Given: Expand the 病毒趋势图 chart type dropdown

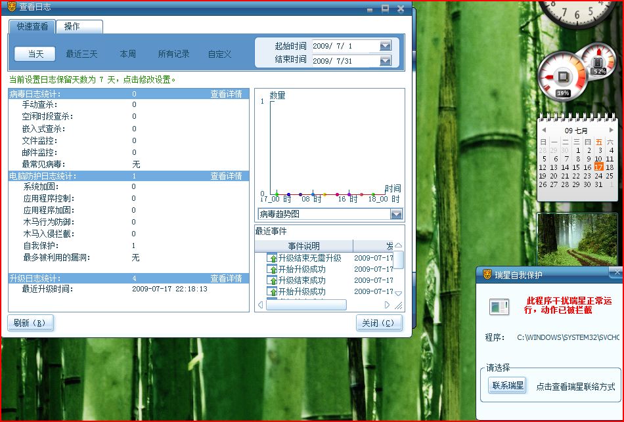Looking at the screenshot, I should tap(396, 214).
